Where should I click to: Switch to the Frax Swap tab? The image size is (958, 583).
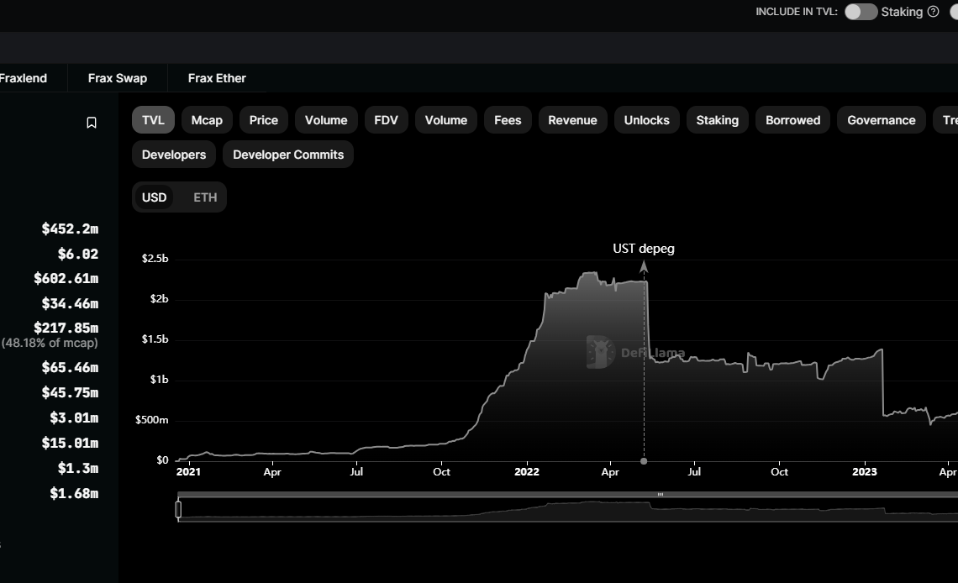tap(118, 78)
